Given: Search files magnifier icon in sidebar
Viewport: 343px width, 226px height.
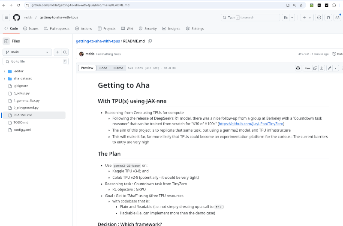Looking at the screenshot, I should 65,52.
